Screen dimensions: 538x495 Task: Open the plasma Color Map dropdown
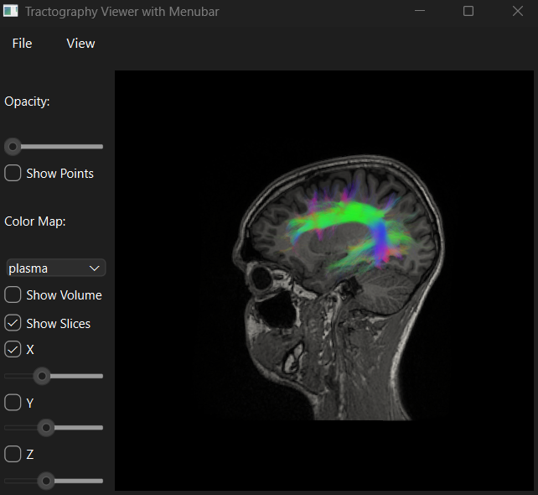click(x=55, y=268)
